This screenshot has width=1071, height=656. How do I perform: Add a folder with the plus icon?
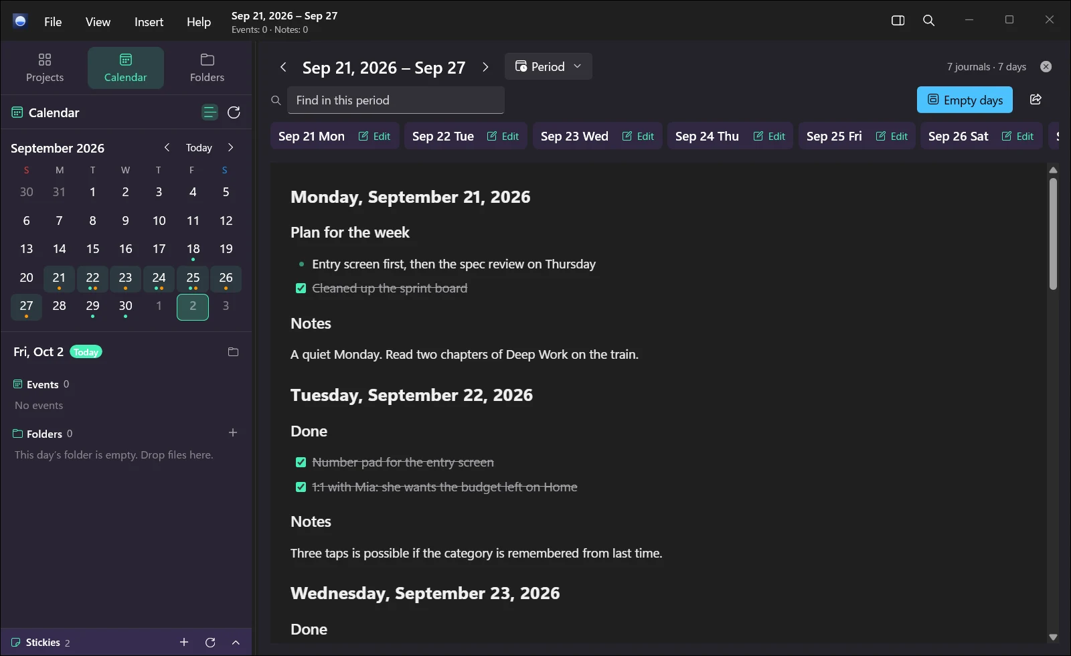click(233, 433)
